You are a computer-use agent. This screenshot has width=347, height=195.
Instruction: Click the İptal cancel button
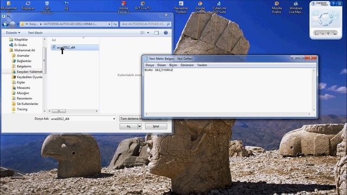(x=156, y=126)
